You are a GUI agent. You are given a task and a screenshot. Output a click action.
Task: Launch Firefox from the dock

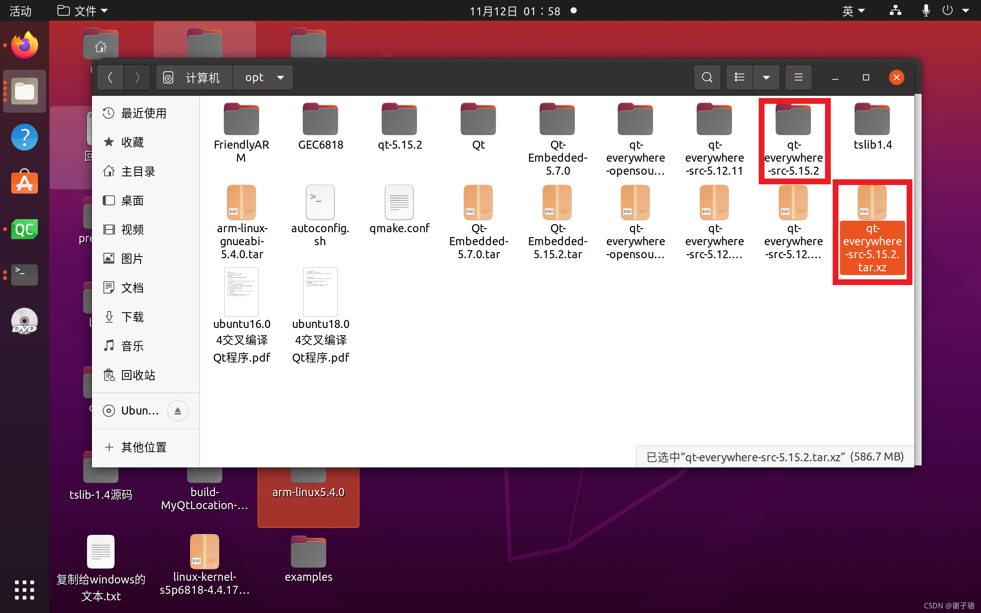(24, 46)
